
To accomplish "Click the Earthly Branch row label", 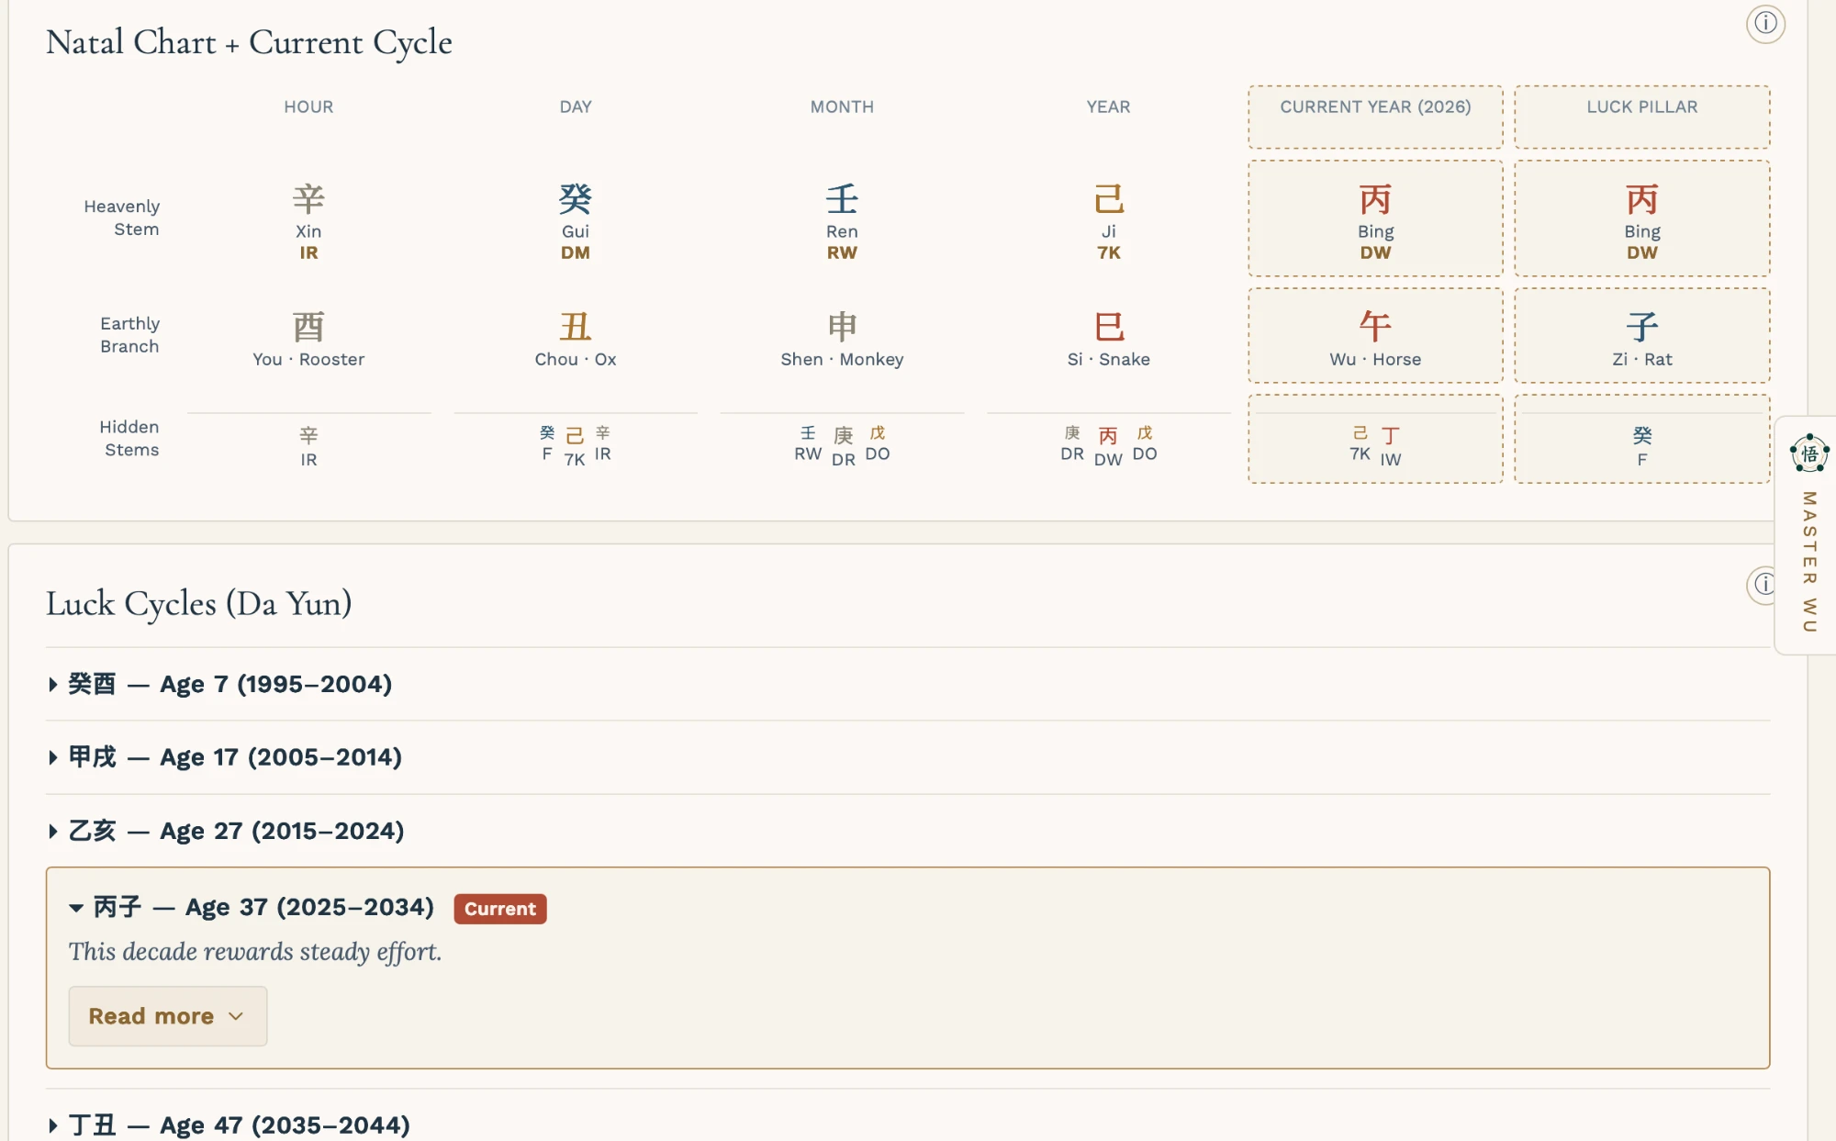I will pos(129,335).
